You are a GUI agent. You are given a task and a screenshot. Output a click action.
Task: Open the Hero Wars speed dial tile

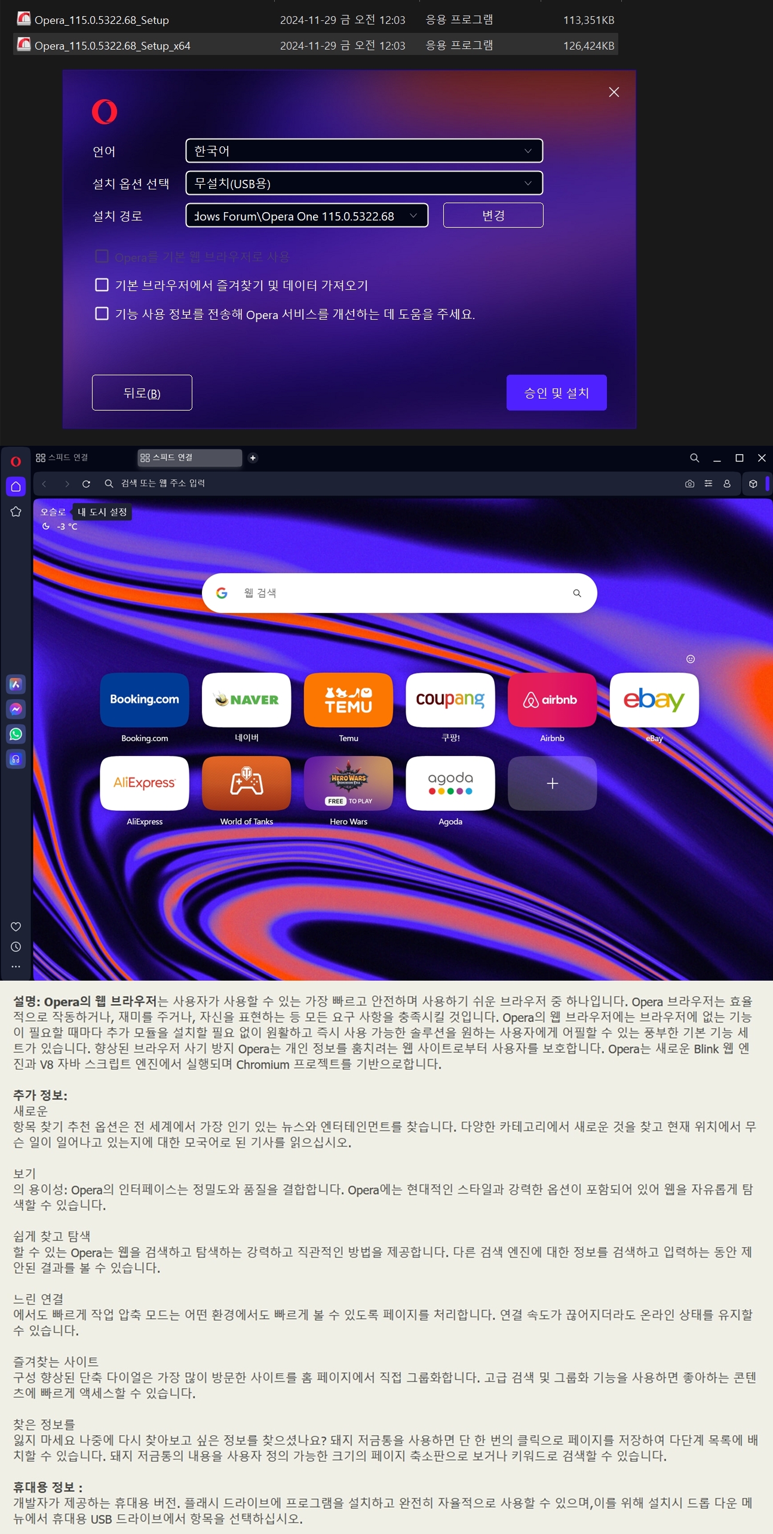pyautogui.click(x=349, y=783)
